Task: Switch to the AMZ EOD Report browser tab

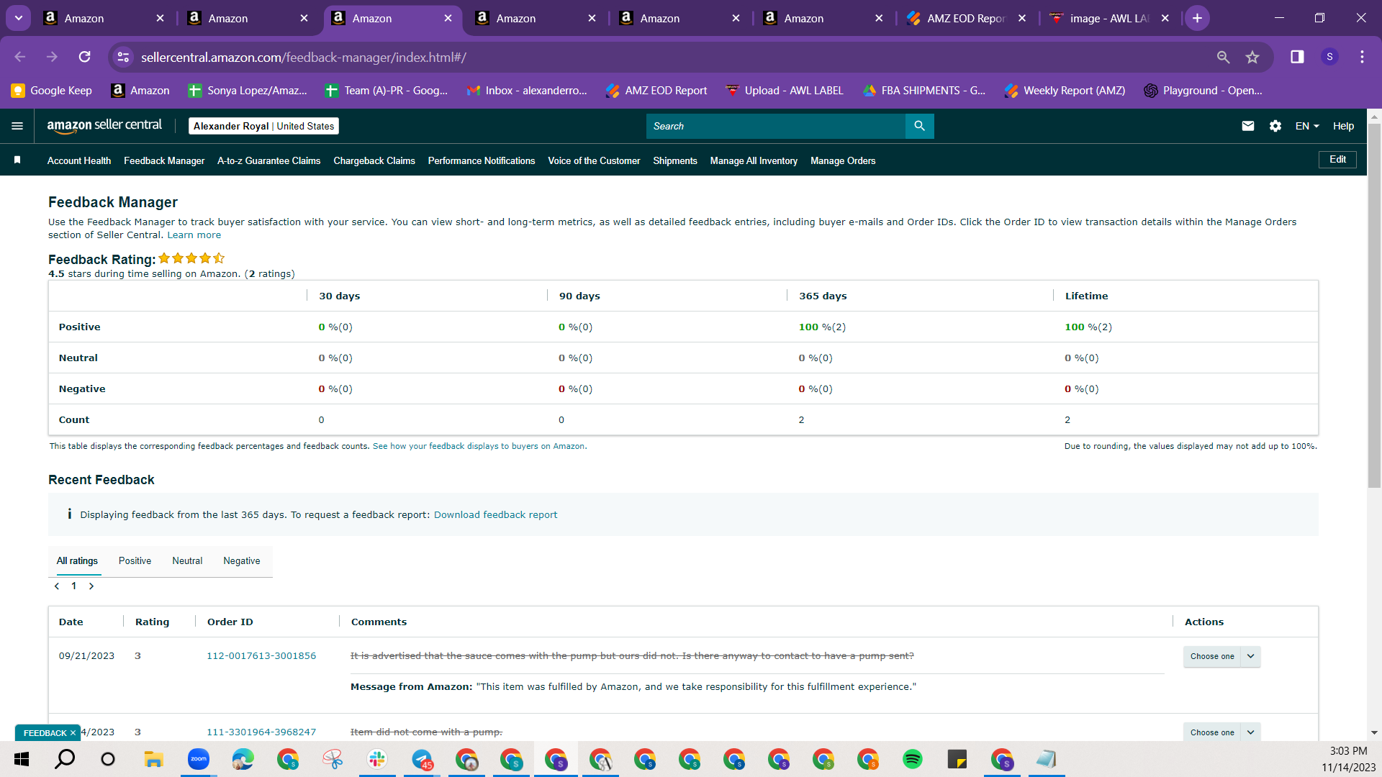Action: (966, 18)
